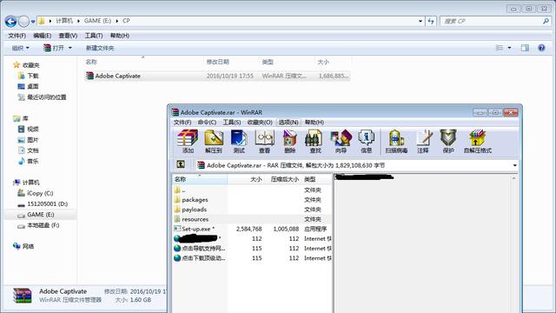Open the WinRAR File (文件) menu

182,122
